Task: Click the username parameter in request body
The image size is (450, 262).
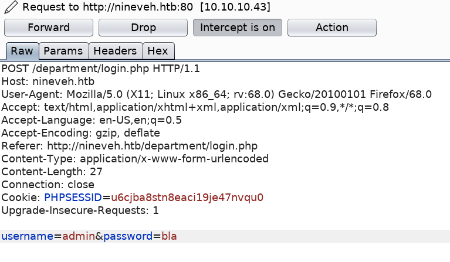Action: 25,237
